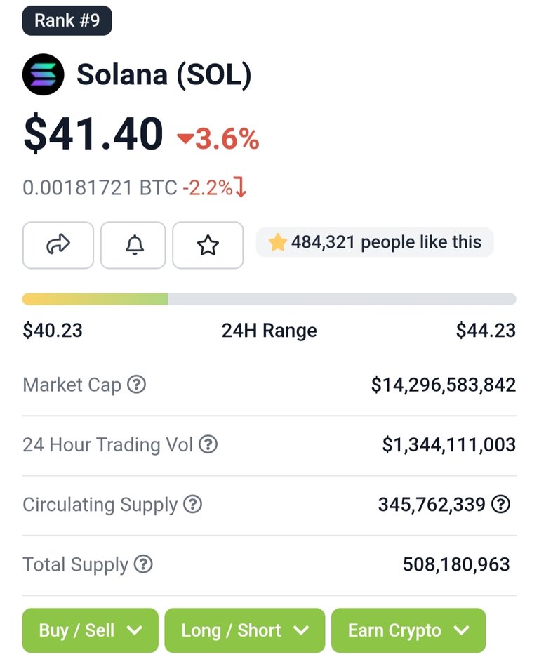Click help icon beside Circulating Supply label
Image resolution: width=539 pixels, height=657 pixels.
192,504
